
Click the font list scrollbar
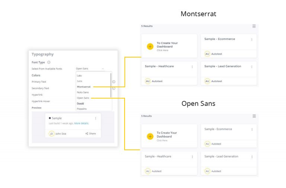pos(111,85)
